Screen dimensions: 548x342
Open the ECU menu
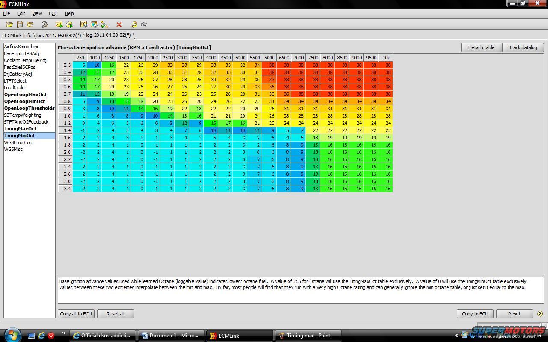click(x=53, y=13)
